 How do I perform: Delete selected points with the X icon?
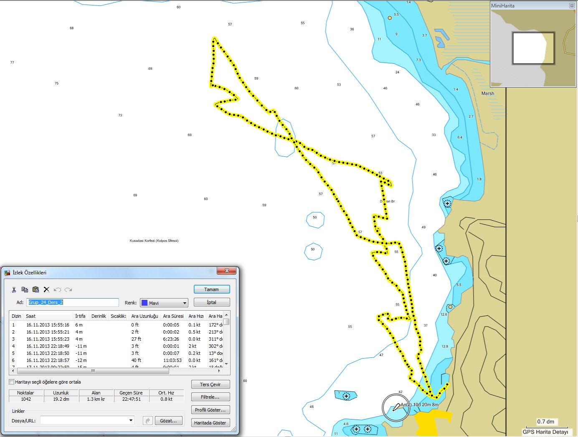[46, 289]
